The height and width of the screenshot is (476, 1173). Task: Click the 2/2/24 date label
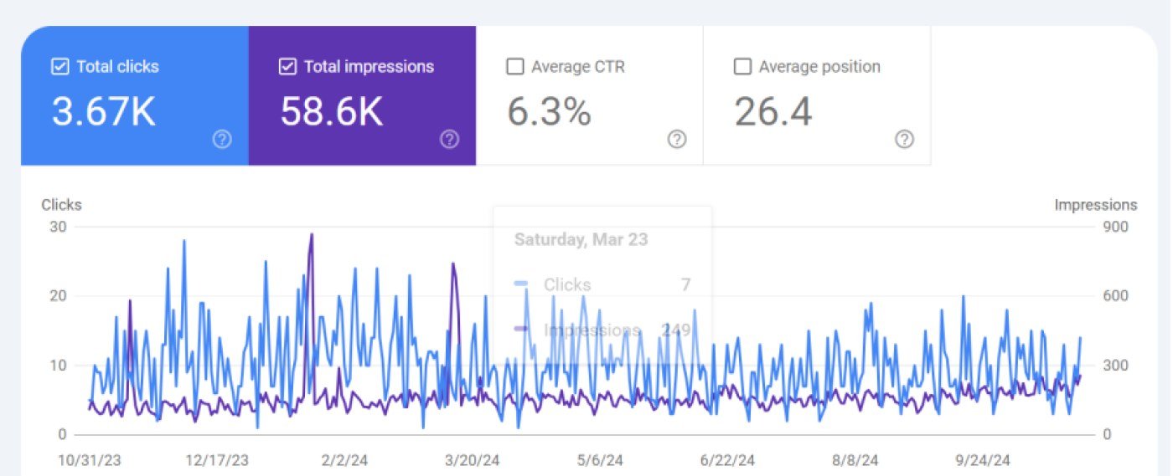pos(345,460)
